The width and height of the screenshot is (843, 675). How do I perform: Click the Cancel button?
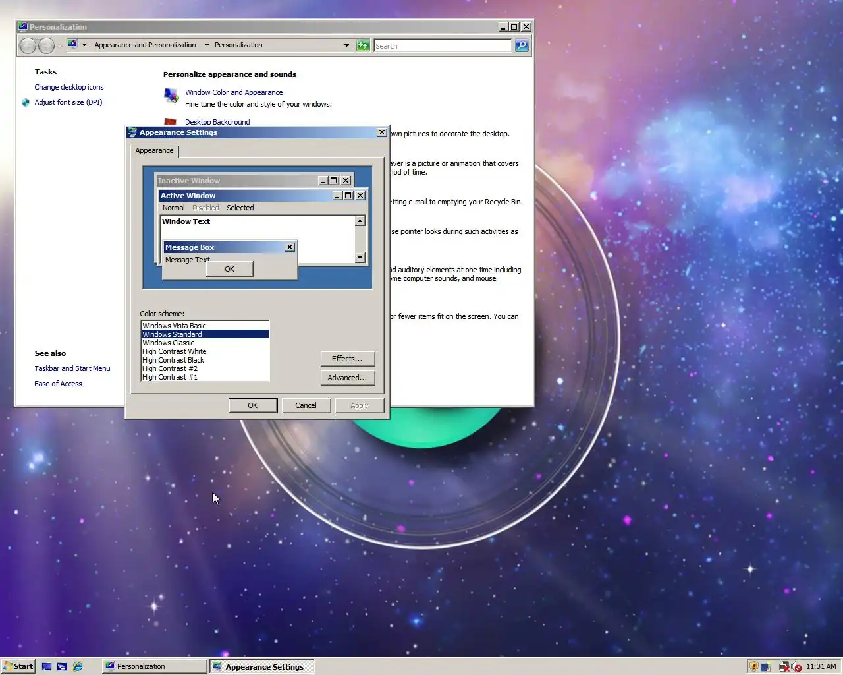(x=306, y=405)
